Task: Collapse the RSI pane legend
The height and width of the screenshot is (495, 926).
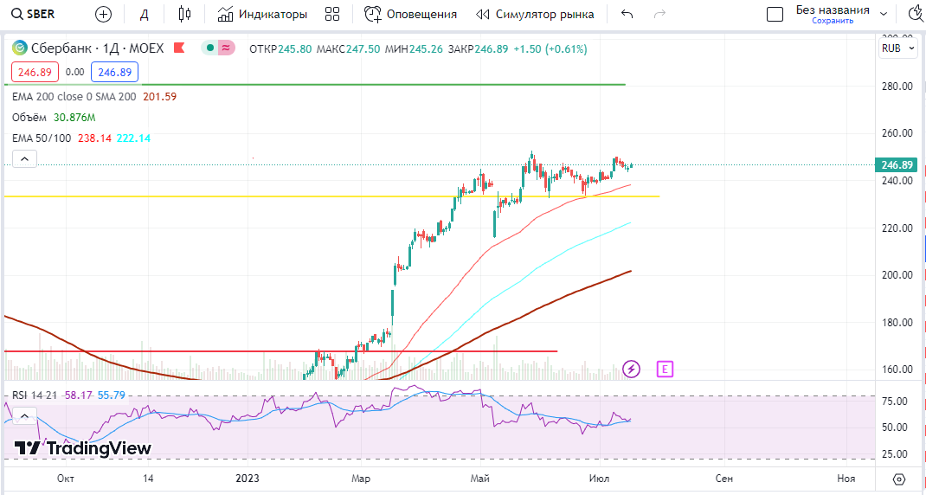Action: click(24, 416)
